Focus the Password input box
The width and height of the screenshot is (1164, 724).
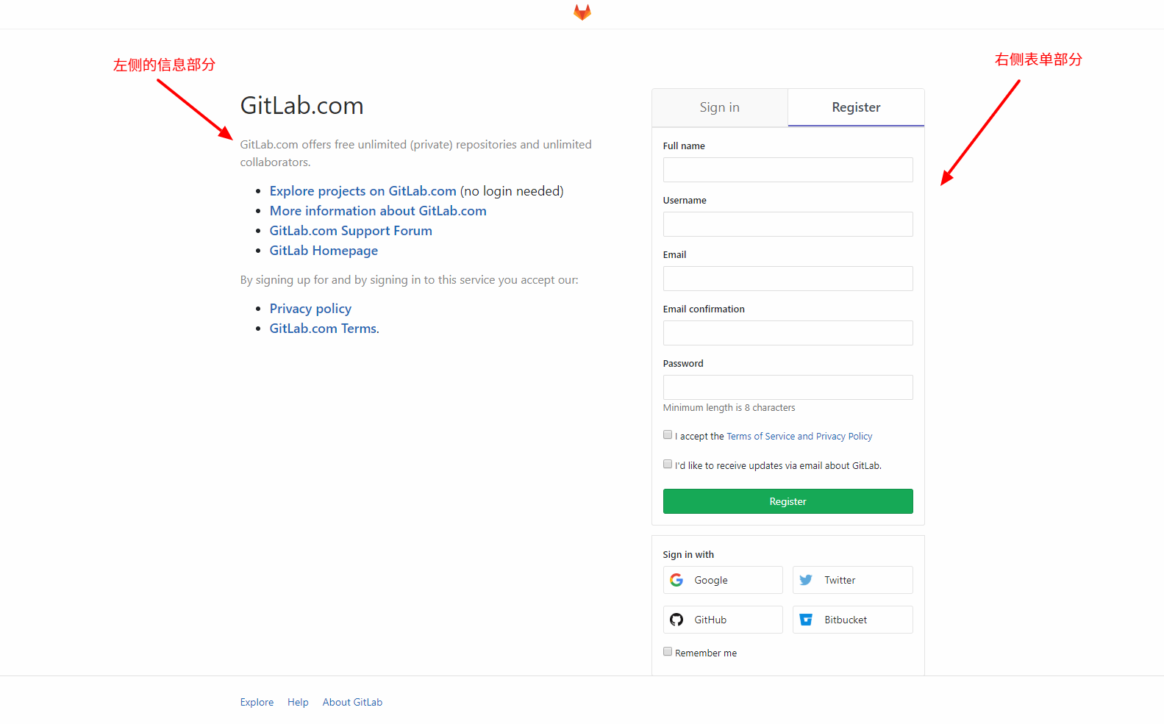click(788, 387)
